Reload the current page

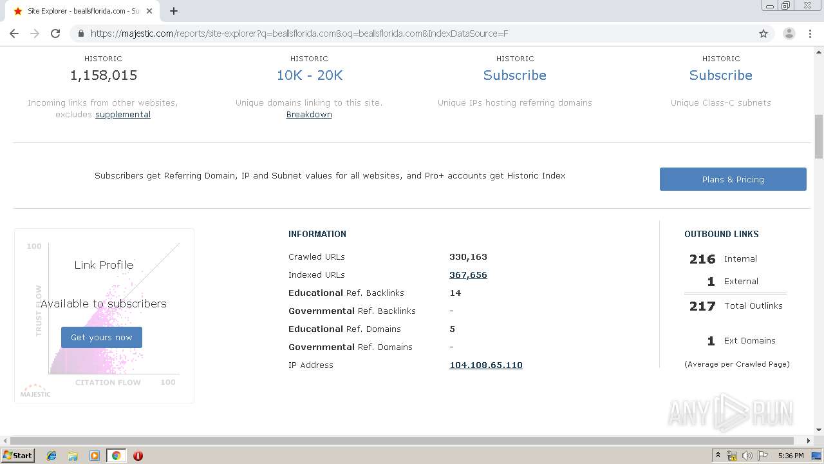tap(55, 34)
